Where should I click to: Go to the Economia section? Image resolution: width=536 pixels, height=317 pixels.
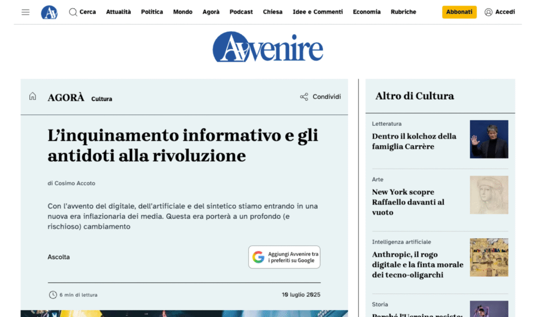point(366,12)
